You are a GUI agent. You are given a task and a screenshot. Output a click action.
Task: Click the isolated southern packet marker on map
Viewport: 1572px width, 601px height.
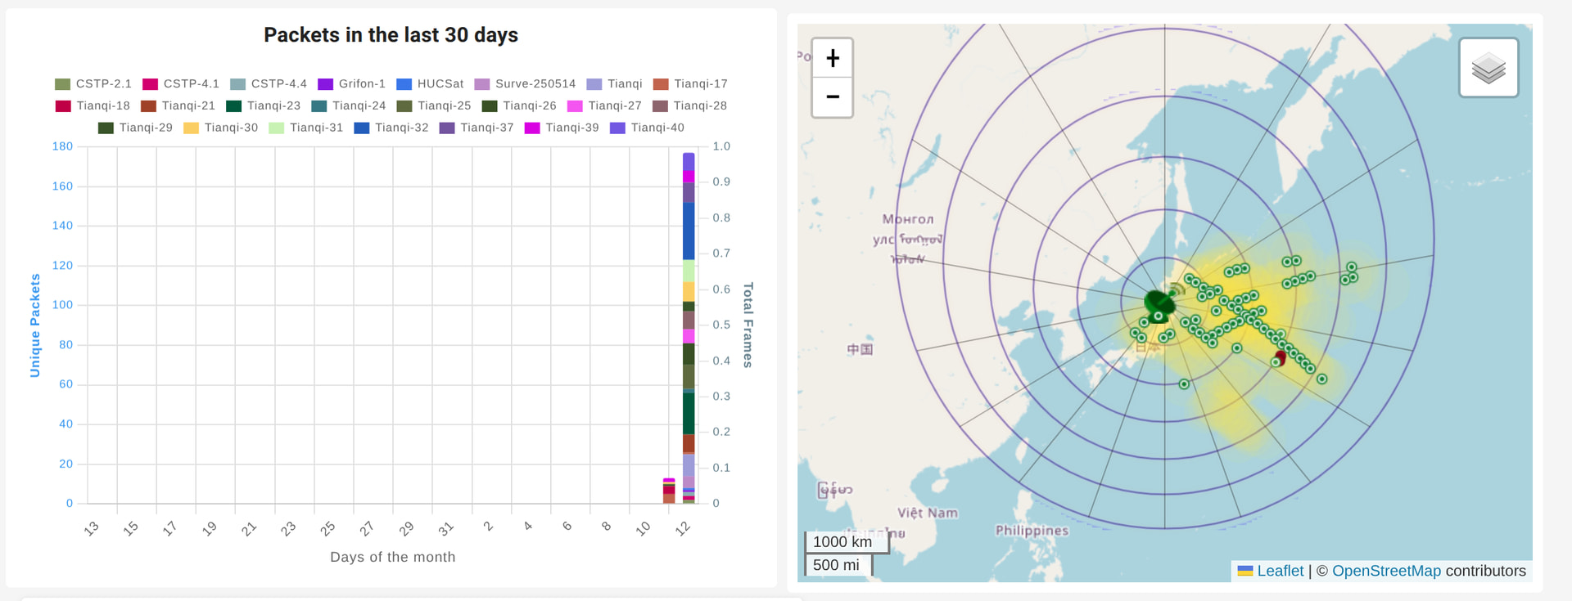point(1184,383)
